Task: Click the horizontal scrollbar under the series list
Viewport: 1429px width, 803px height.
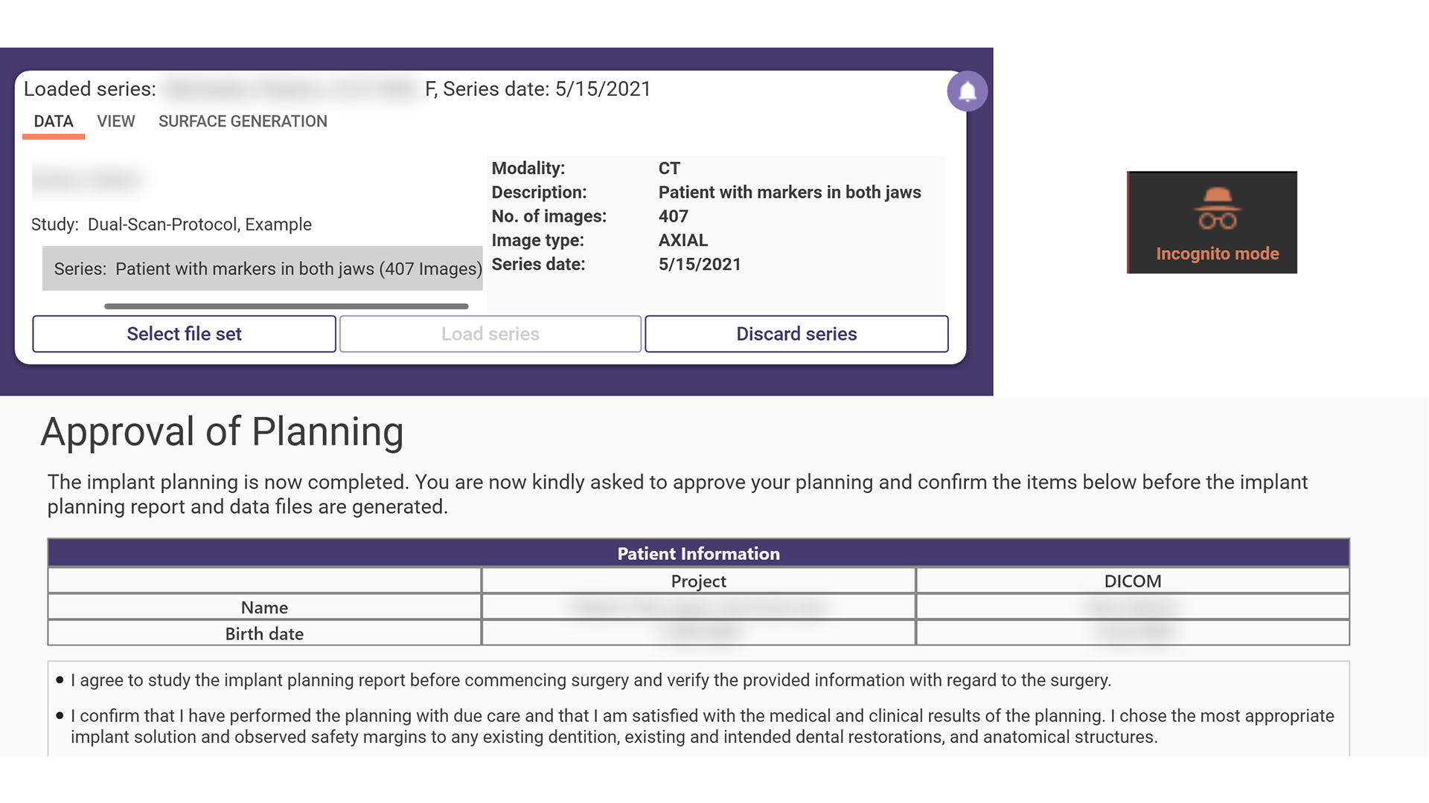Action: tap(286, 306)
